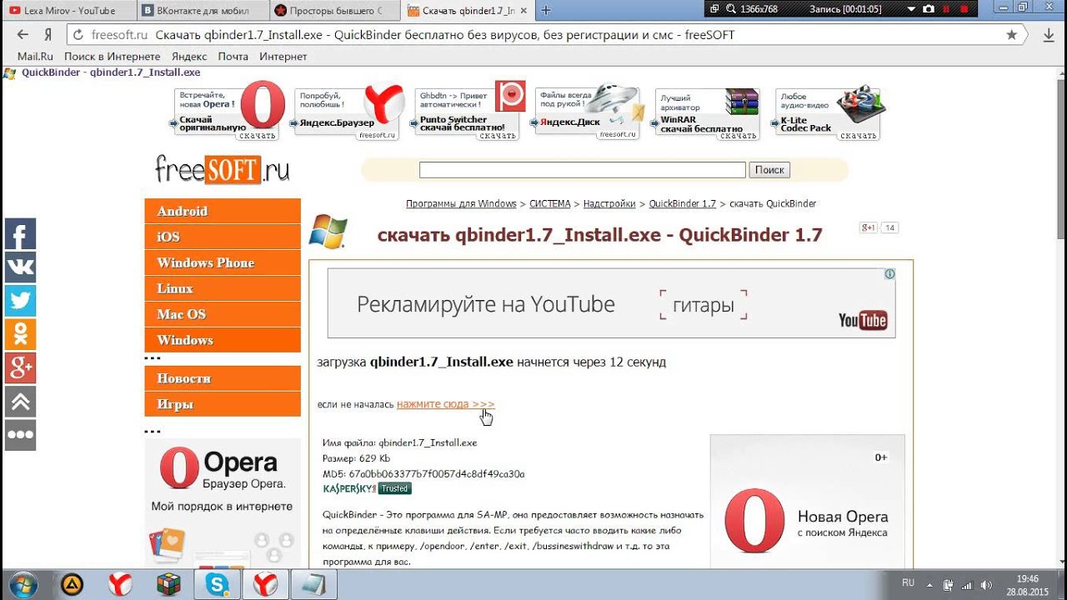Viewport: 1067px width, 600px height.
Task: Open the Mac OS category
Action: (223, 314)
